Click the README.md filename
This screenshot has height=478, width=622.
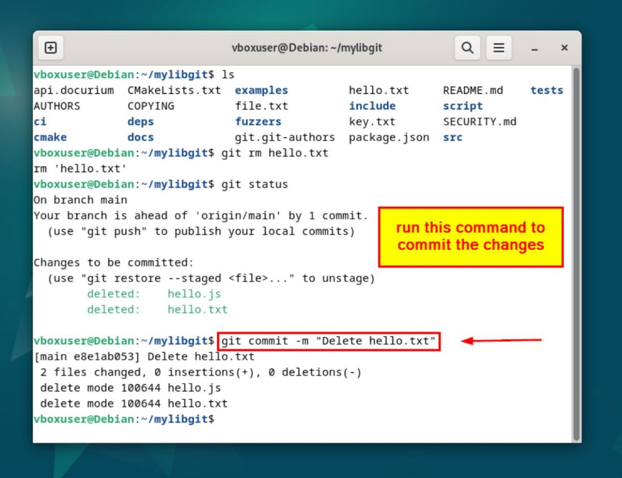[x=472, y=90]
